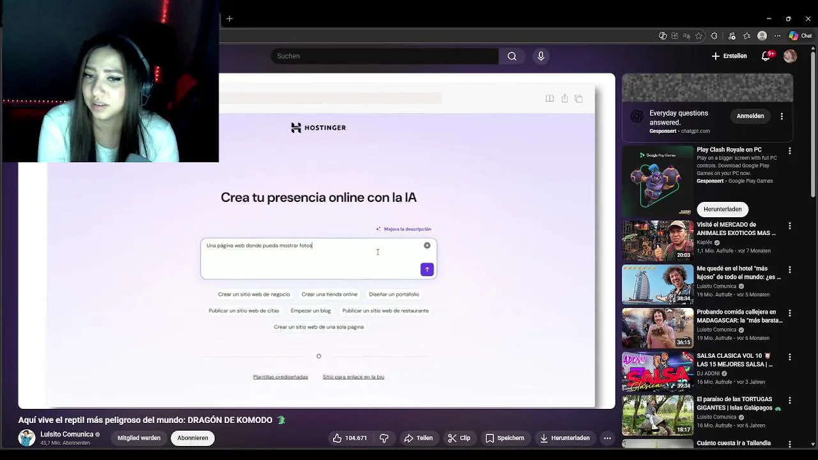Open MERCADO de ANIMALES EXOTICOS video thumbnail
Image resolution: width=818 pixels, height=460 pixels.
658,241
